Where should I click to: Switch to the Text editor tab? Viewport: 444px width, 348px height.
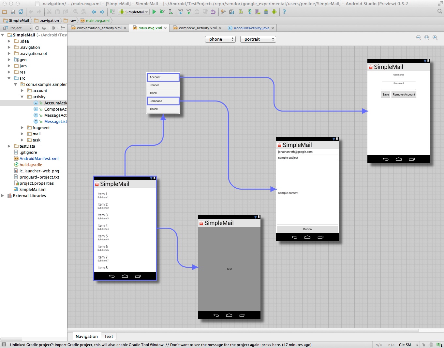[109, 336]
